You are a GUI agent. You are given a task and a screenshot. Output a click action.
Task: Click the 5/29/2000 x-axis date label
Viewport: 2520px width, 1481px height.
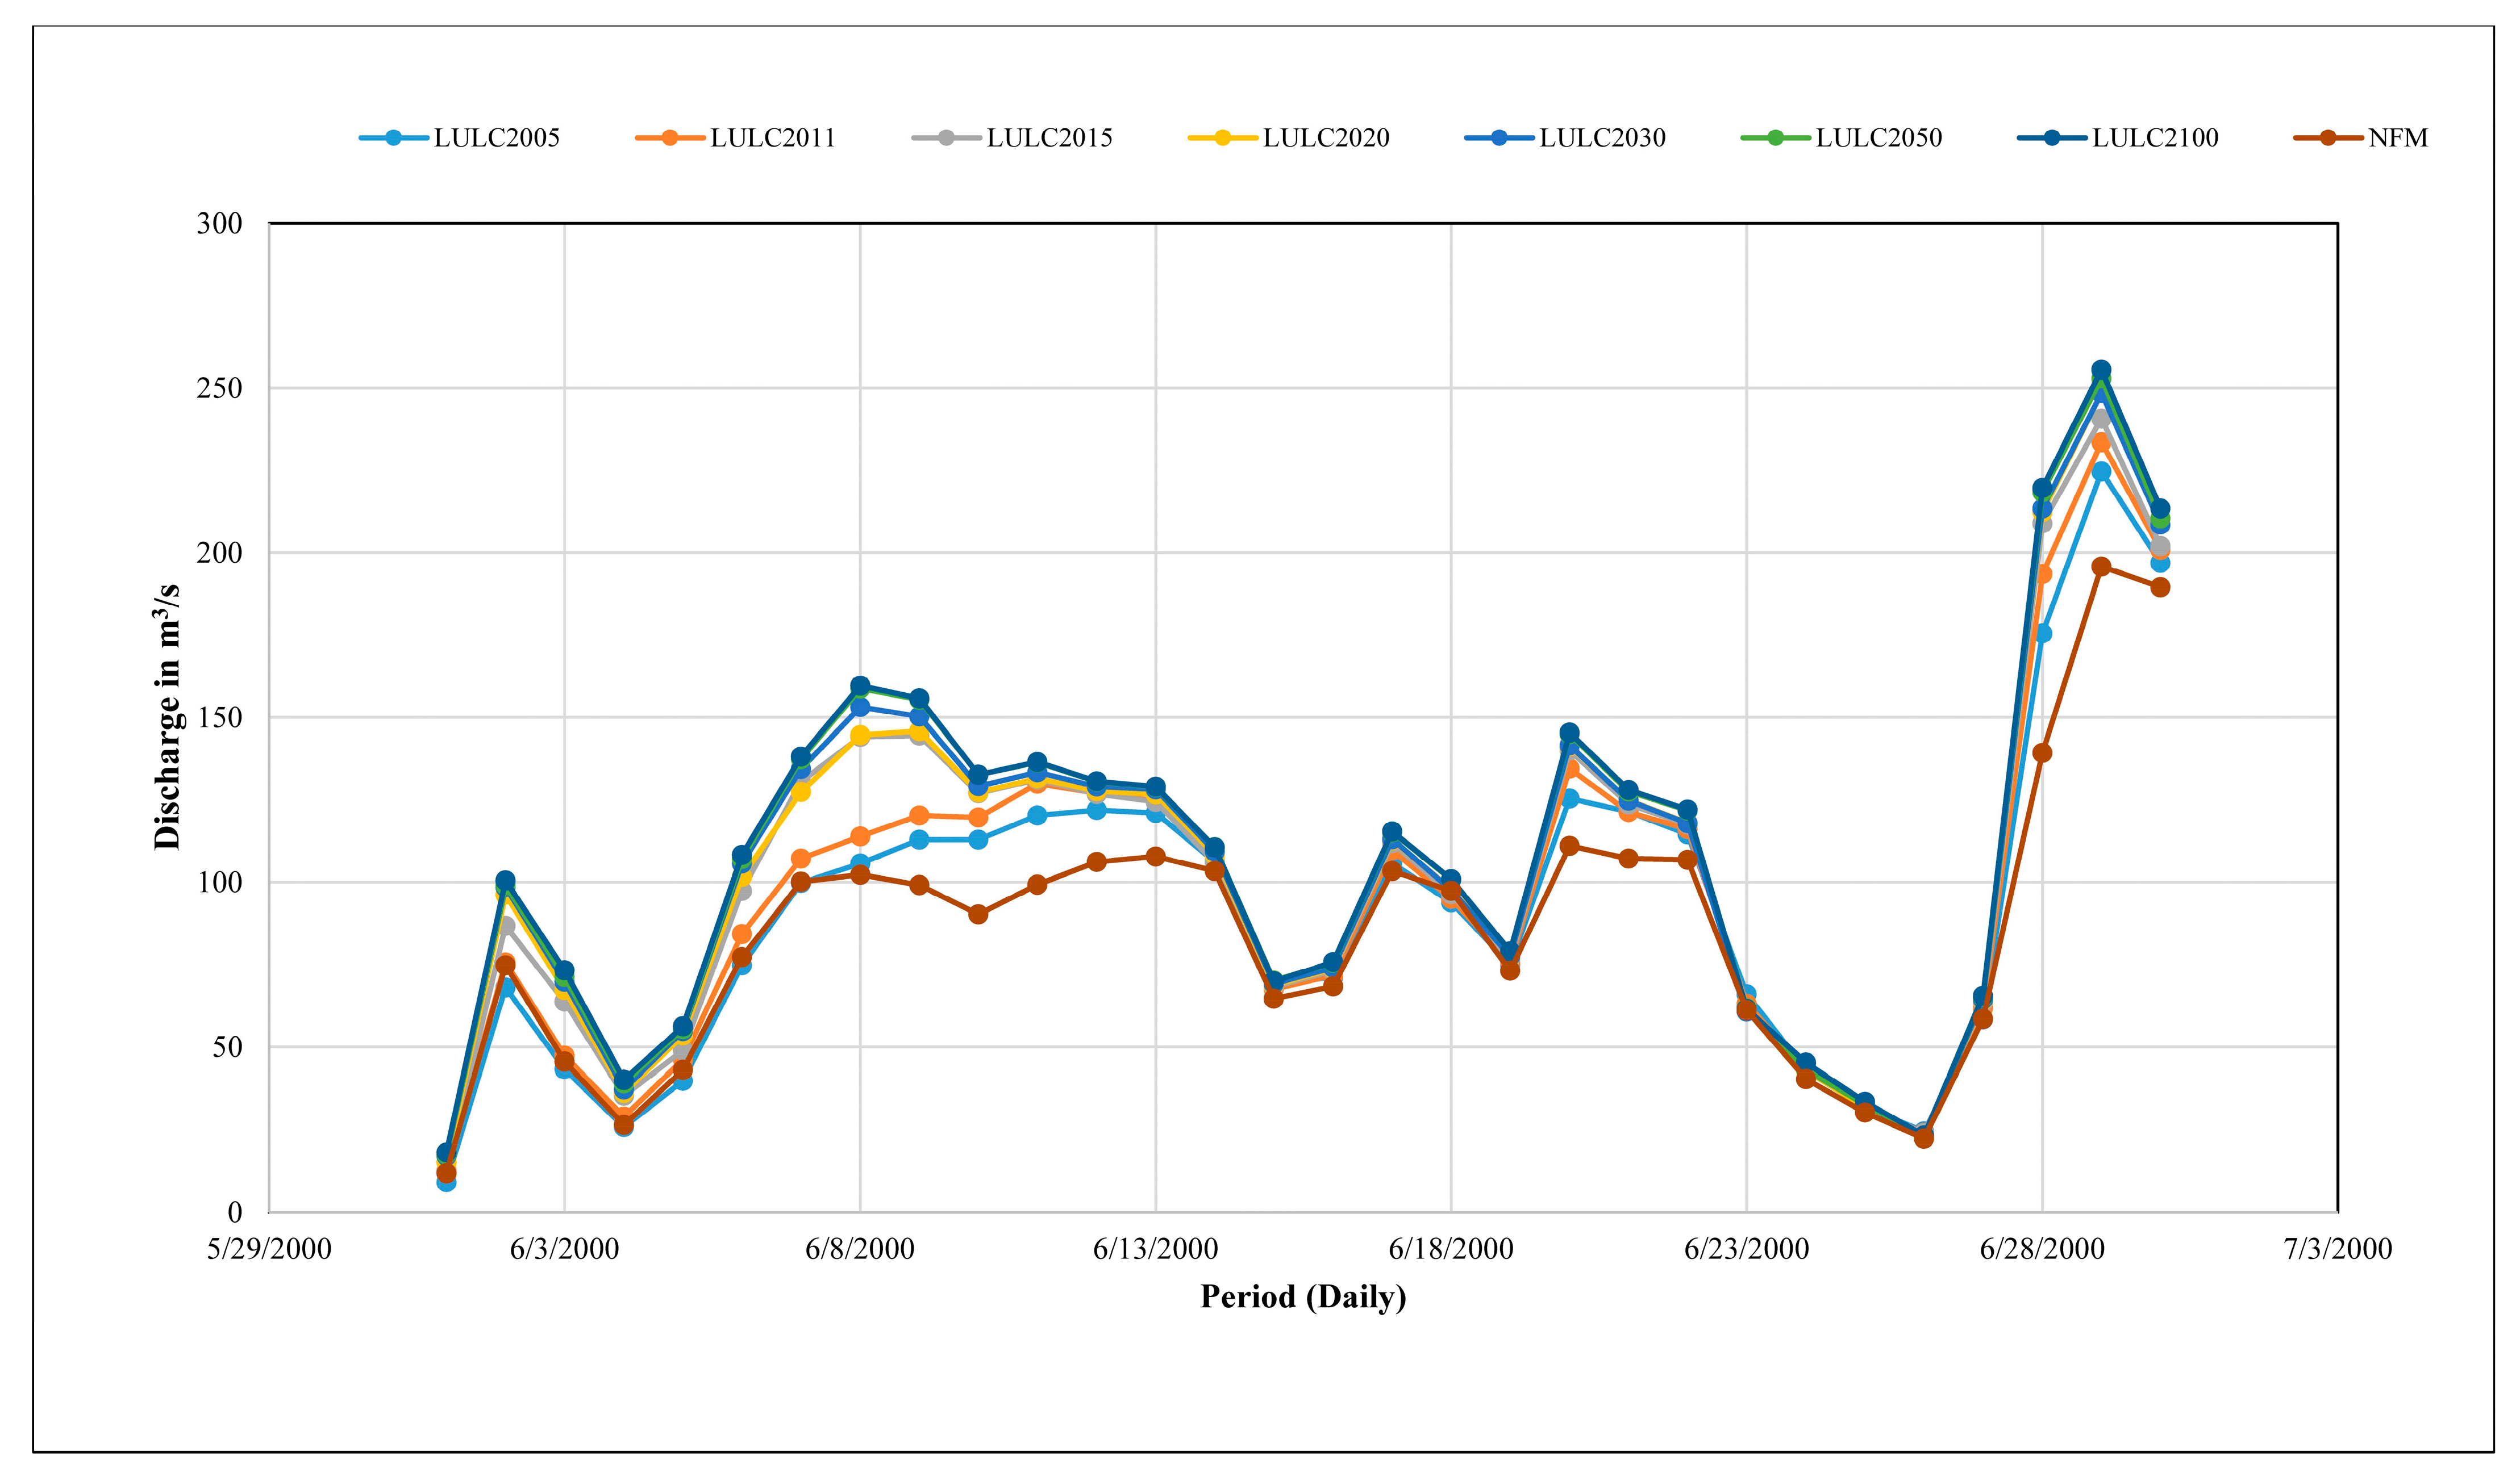(x=269, y=1249)
